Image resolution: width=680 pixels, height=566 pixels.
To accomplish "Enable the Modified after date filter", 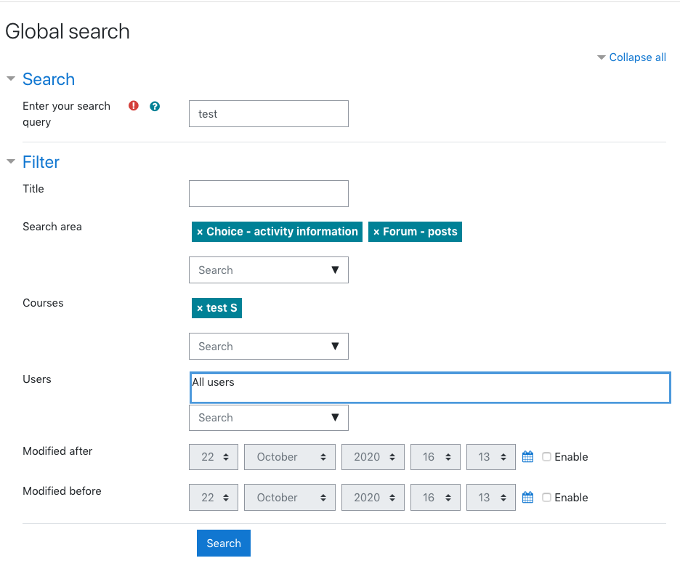I will tap(547, 457).
